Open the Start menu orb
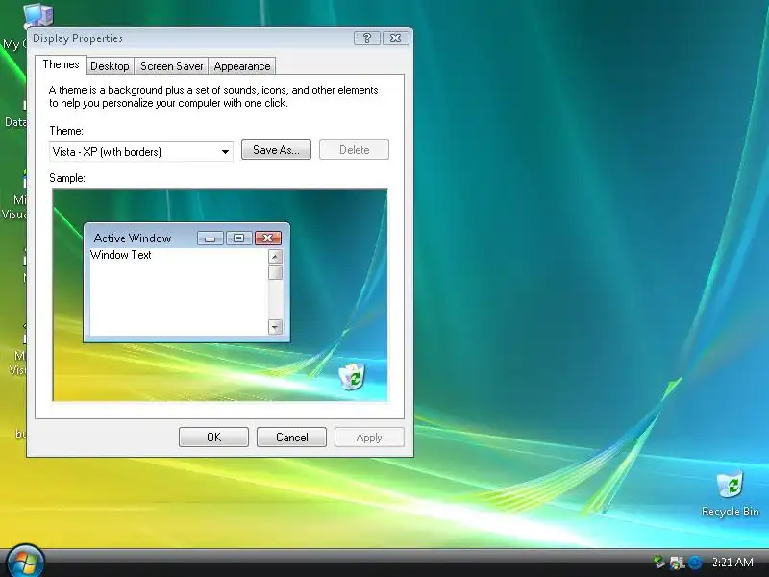769x577 pixels. click(25, 562)
